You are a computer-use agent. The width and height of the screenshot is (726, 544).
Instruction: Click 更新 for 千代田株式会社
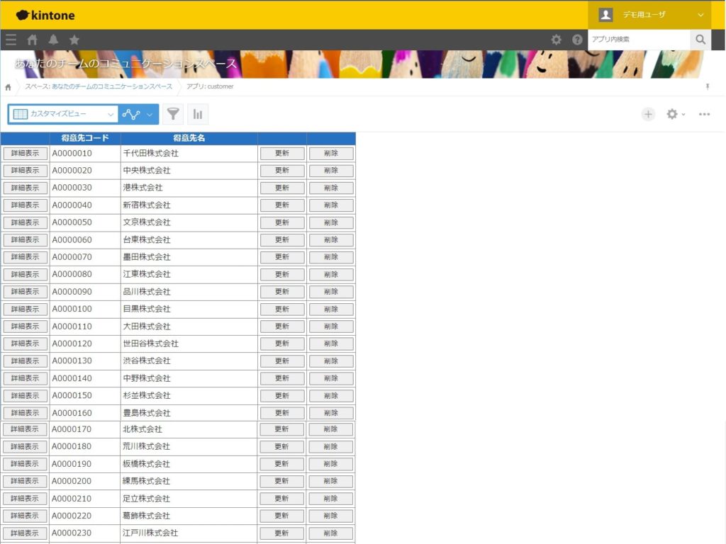pos(282,153)
